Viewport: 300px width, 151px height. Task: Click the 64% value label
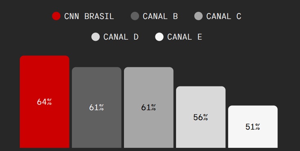[x=45, y=102]
